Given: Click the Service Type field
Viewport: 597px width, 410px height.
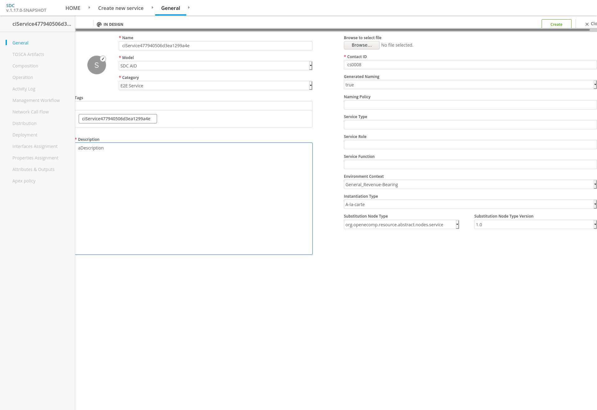Looking at the screenshot, I should 470,125.
